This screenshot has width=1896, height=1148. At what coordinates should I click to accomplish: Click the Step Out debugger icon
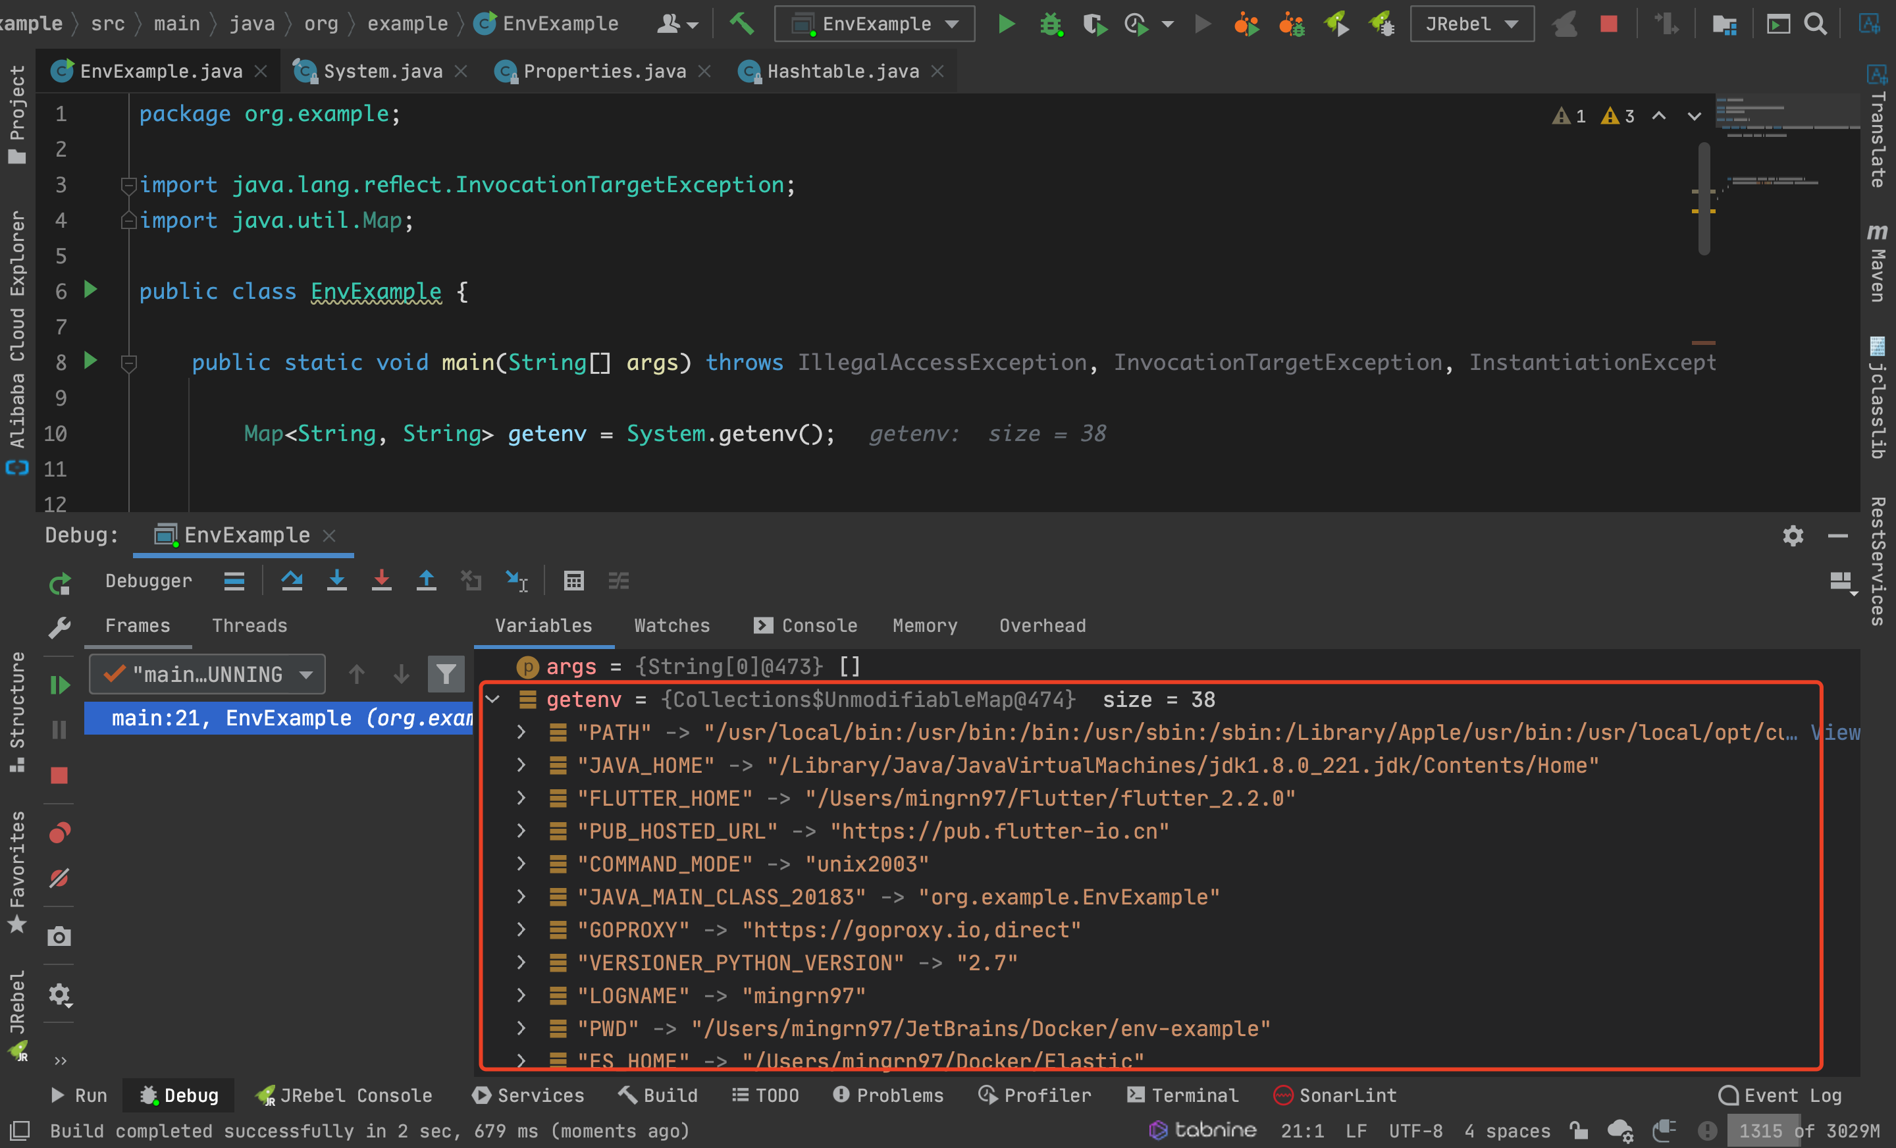click(425, 581)
